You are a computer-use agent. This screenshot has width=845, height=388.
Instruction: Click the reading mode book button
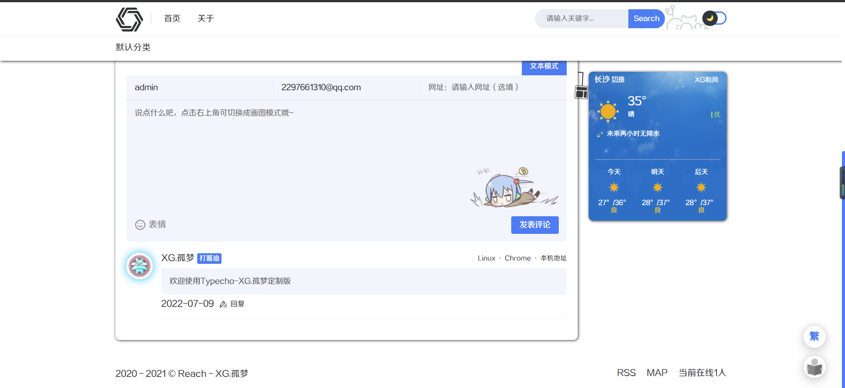pos(815,367)
